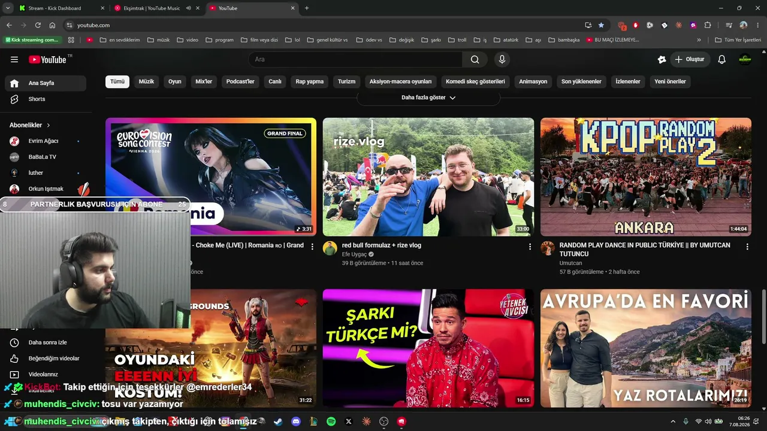Image resolution: width=767 pixels, height=431 pixels.
Task: Reload the YouTube page
Action: point(38,25)
